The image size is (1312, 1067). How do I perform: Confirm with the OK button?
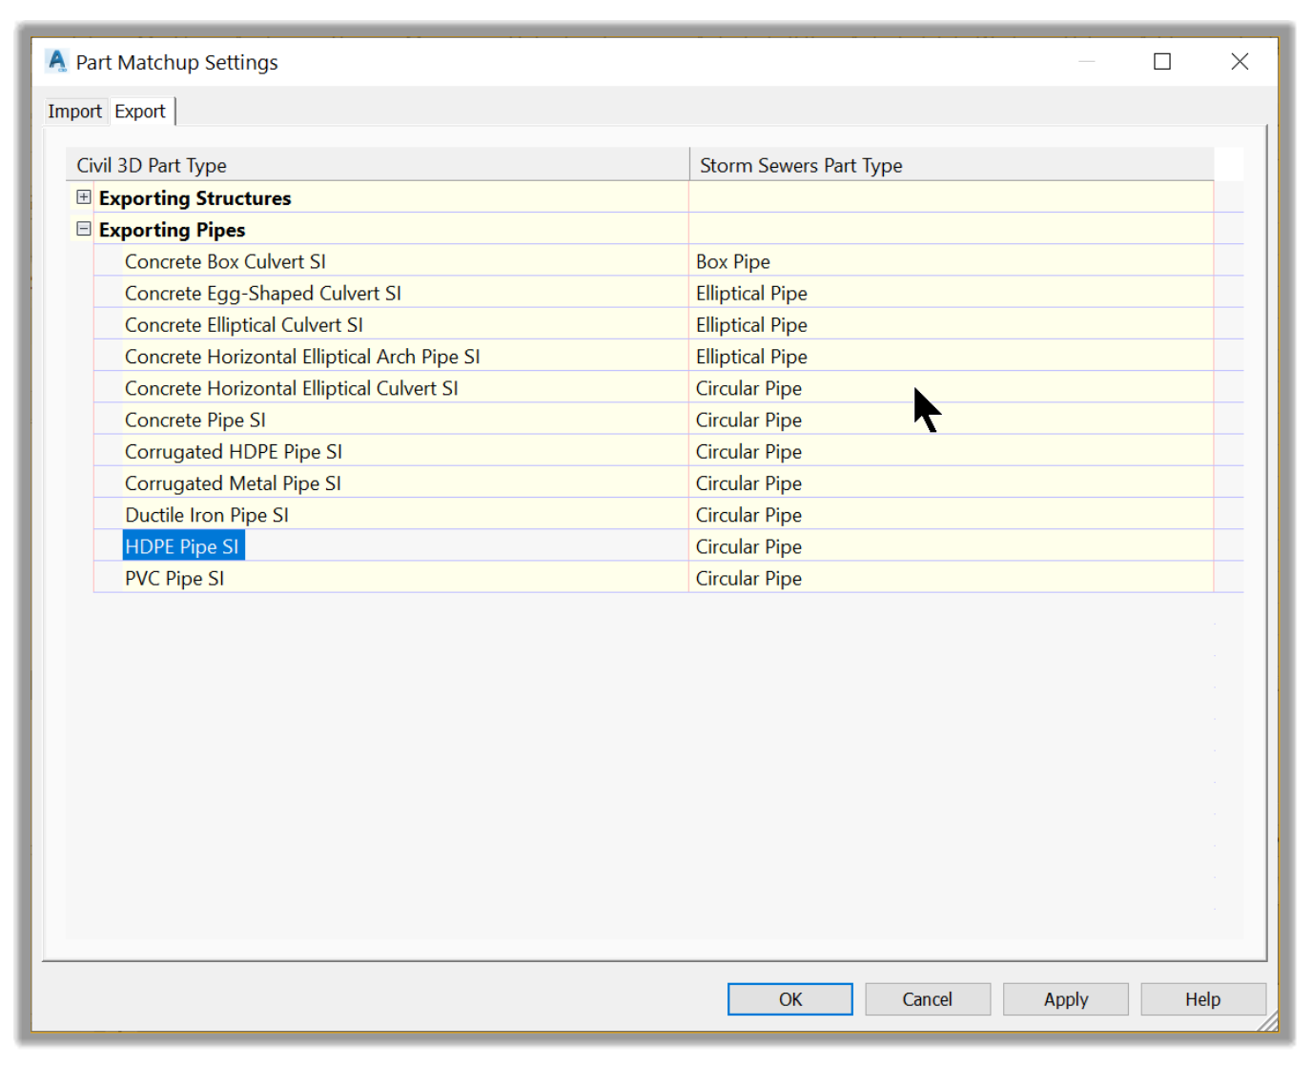pyautogui.click(x=790, y=999)
